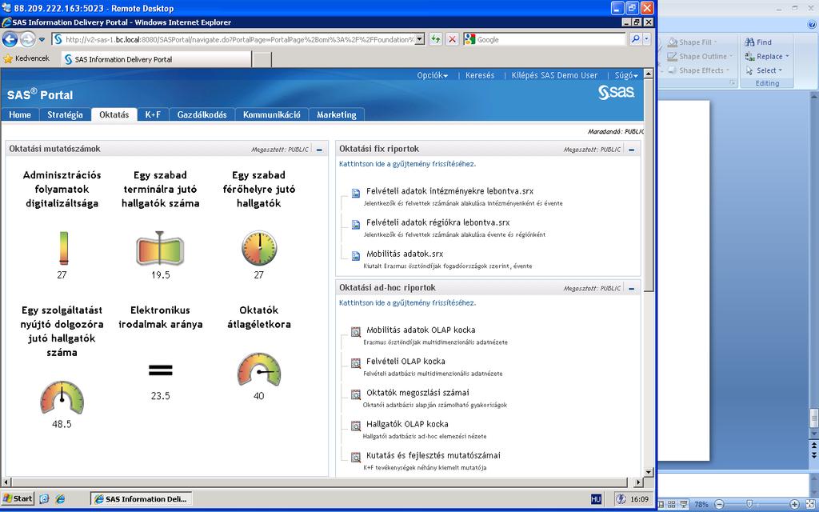Click the show desktop quick launch icon

[45, 499]
